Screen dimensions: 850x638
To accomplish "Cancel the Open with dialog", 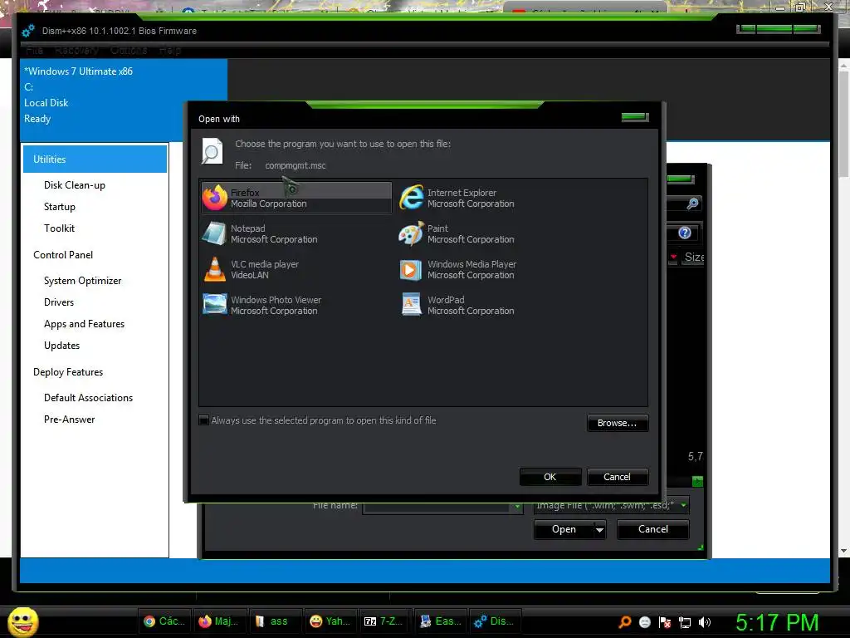I will pos(618,477).
